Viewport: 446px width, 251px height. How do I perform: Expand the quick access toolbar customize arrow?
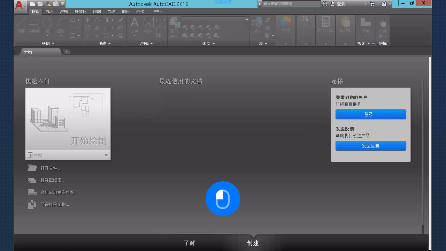pos(63,4)
